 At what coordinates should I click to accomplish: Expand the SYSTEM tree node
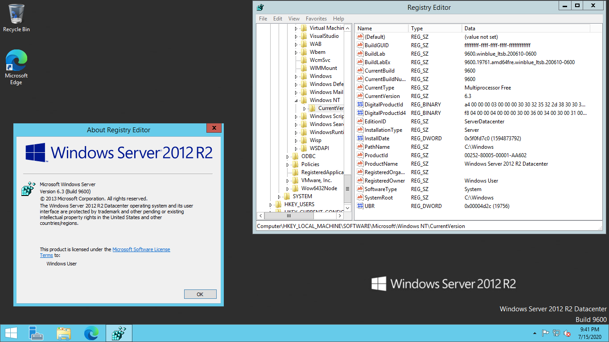click(279, 197)
